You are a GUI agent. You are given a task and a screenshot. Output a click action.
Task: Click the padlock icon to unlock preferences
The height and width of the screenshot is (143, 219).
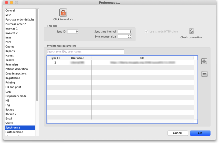point(63,13)
